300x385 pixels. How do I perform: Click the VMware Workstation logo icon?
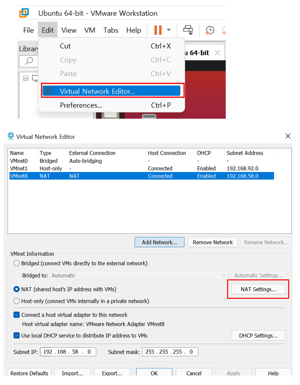click(24, 13)
